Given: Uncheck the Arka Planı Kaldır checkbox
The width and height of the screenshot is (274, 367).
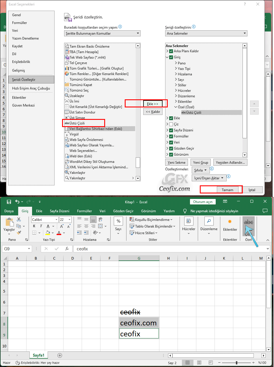Looking at the screenshot, I should 171,51.
